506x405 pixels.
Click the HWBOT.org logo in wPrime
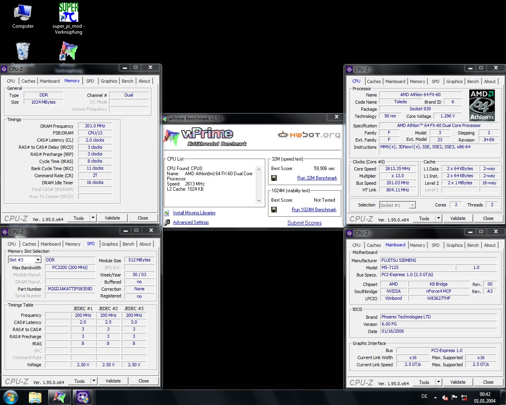click(x=309, y=135)
